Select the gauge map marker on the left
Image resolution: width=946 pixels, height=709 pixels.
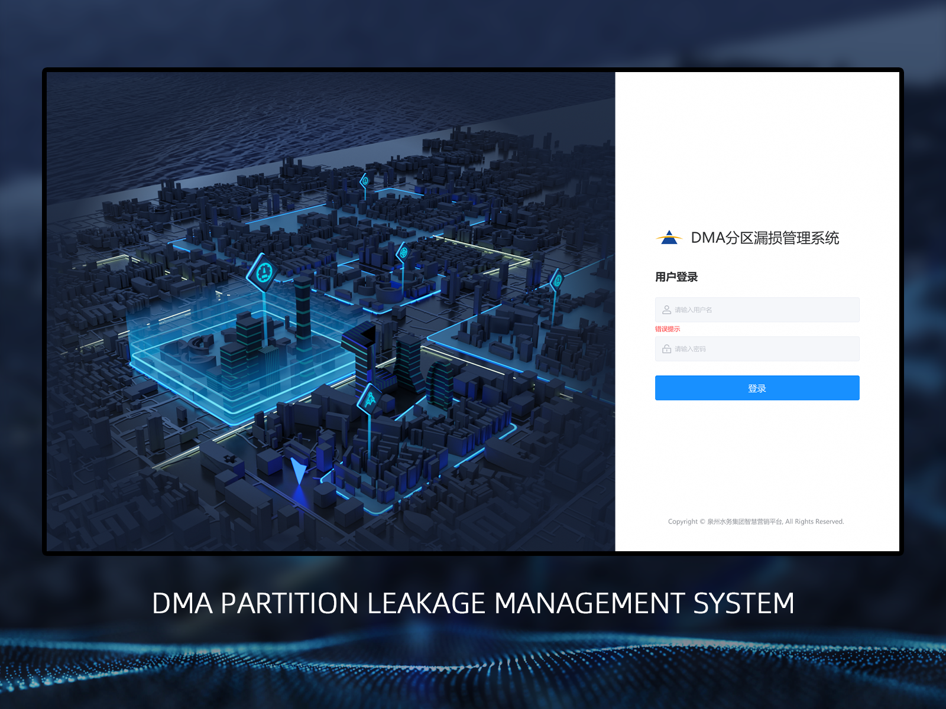click(x=265, y=272)
